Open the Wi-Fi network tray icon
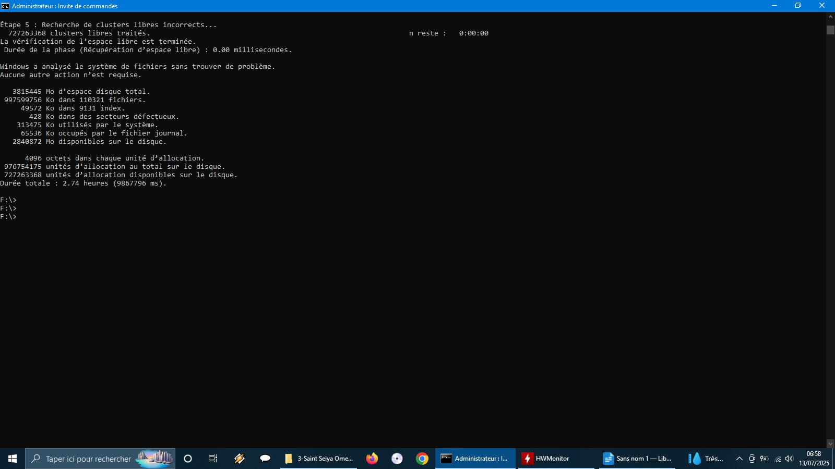The width and height of the screenshot is (835, 469). coord(778,459)
